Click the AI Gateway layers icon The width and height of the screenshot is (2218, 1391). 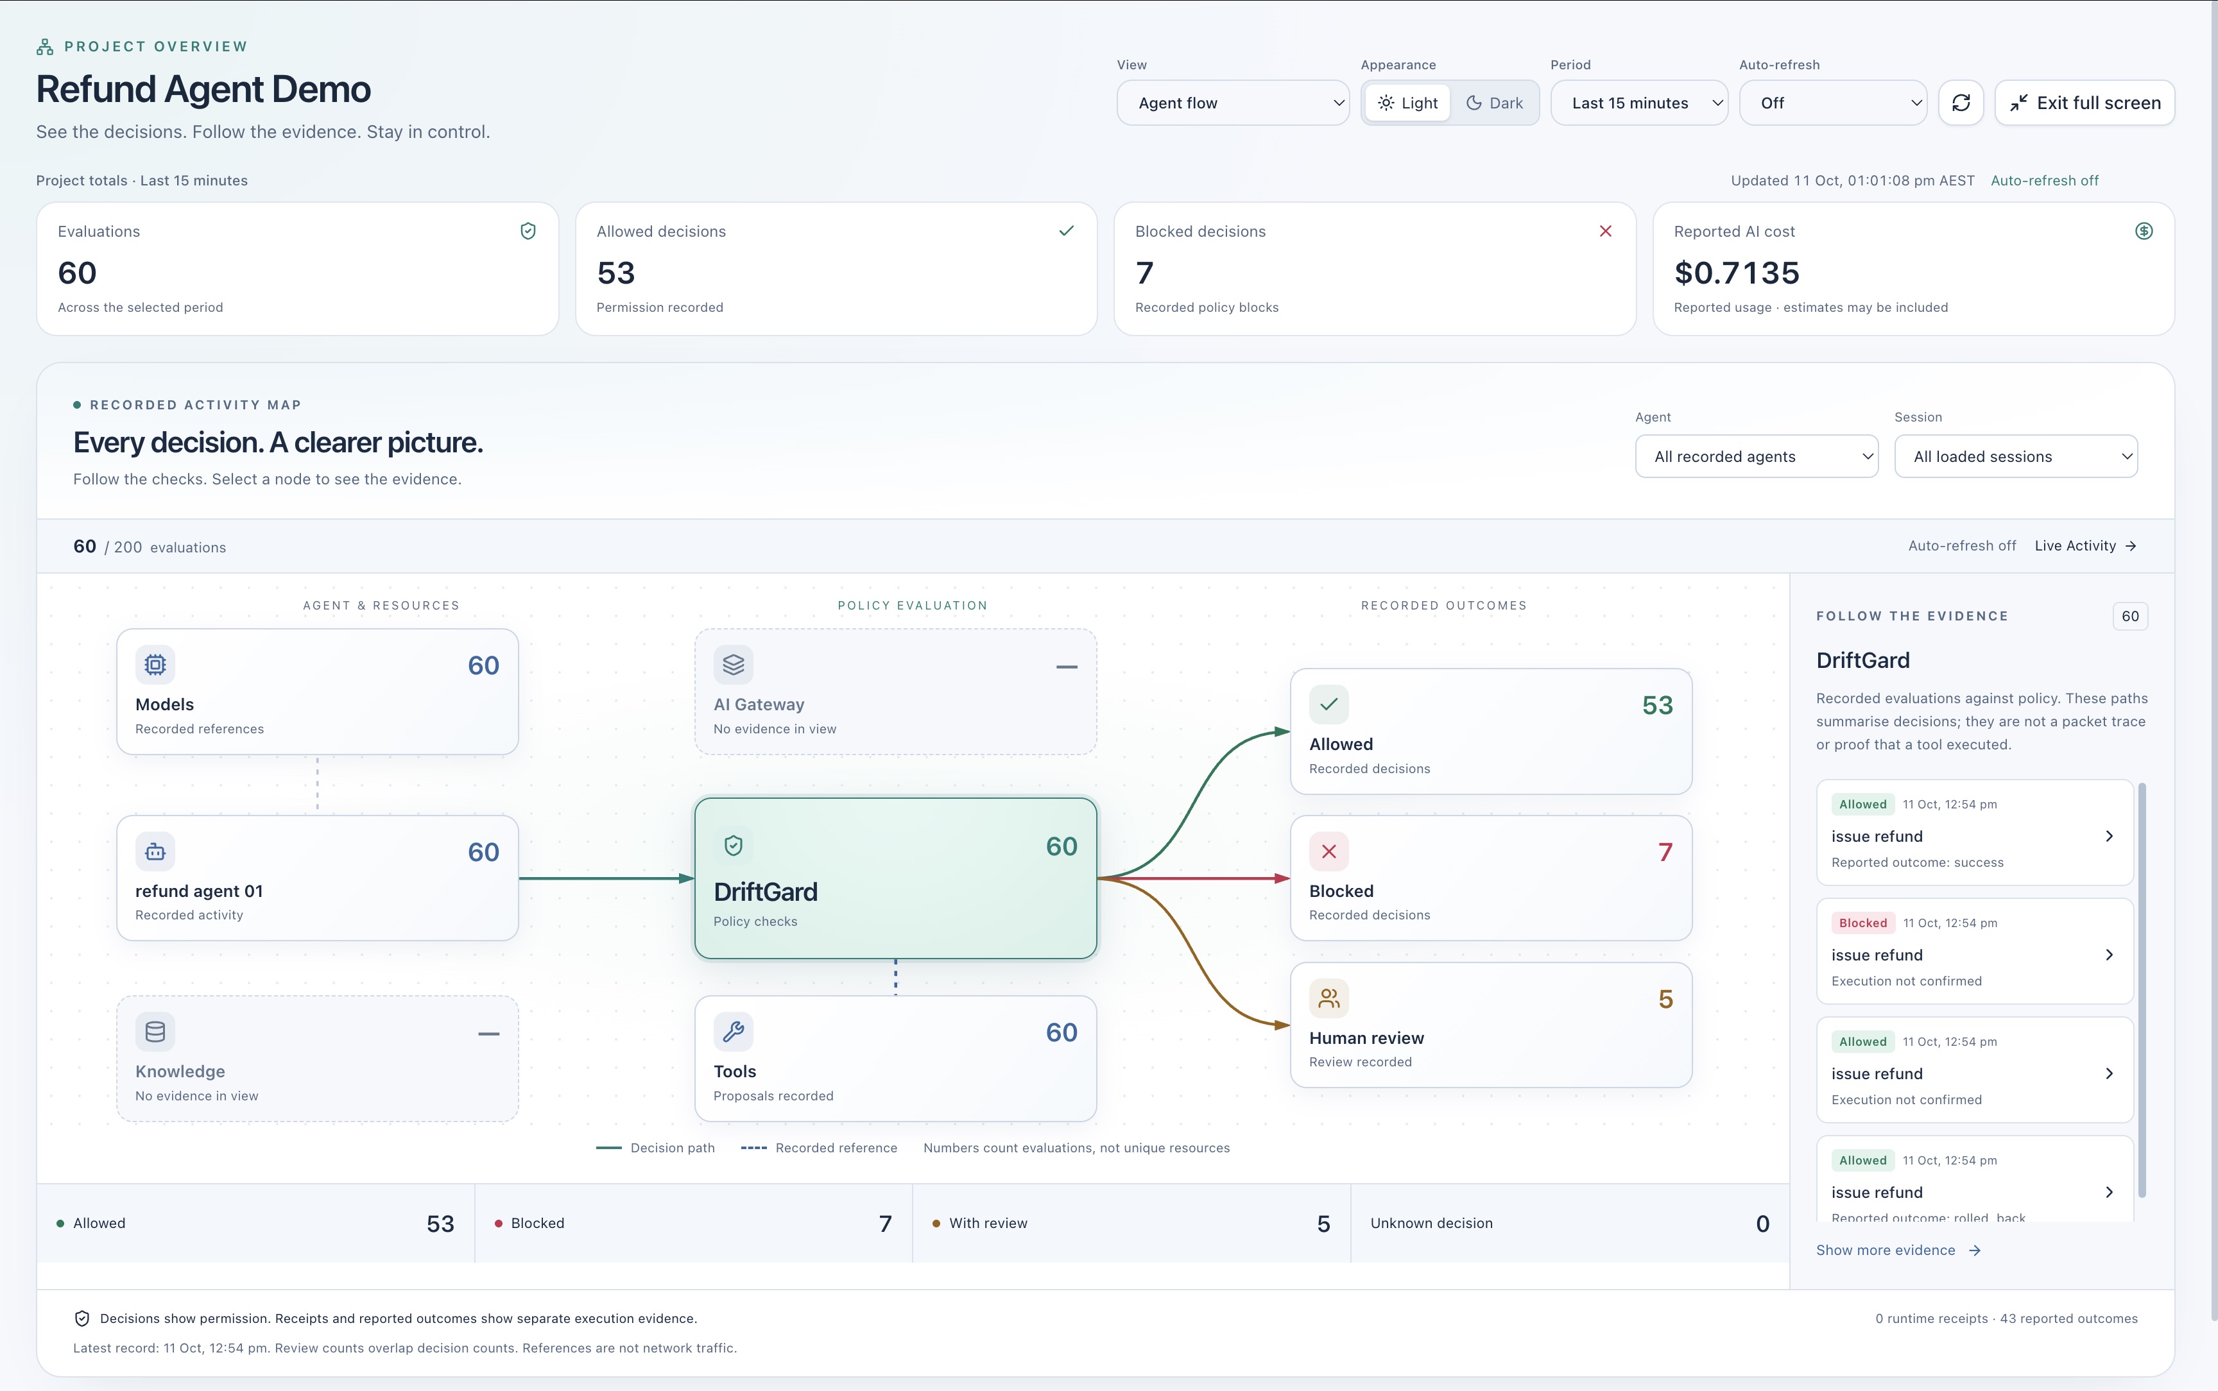(733, 664)
